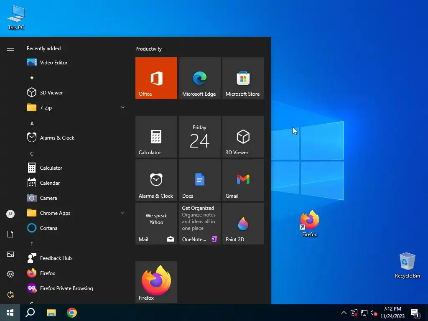Click the 'F' letter header in app list
Screen dimensions: 428x321
32,244
